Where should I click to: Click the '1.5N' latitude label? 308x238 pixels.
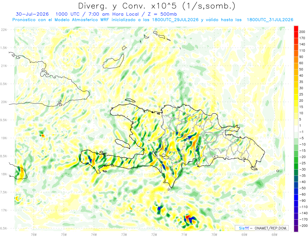pyautogui.click(x=4, y=48)
